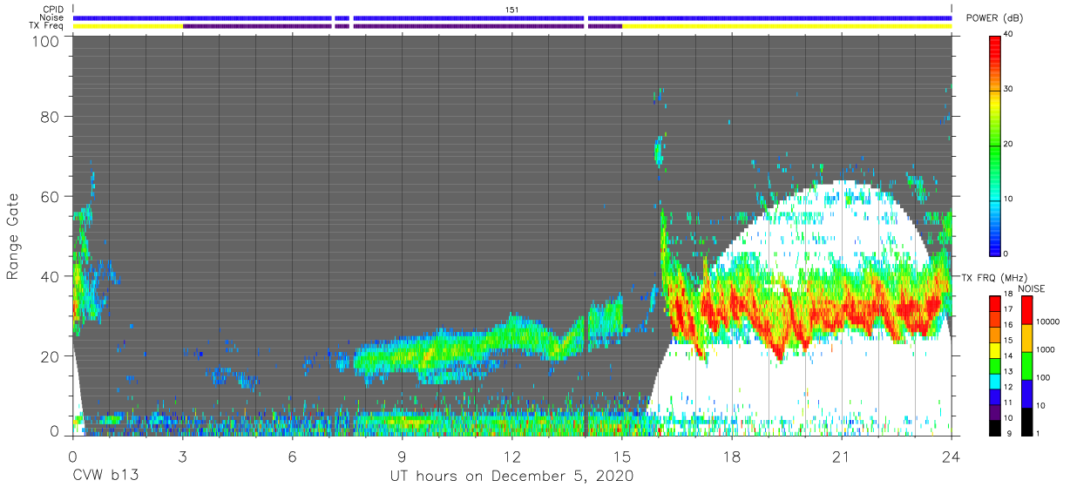Image resolution: width=1070 pixels, height=494 pixels.
Task: Click the blue Noise strip at top
Action: pyautogui.click(x=512, y=17)
